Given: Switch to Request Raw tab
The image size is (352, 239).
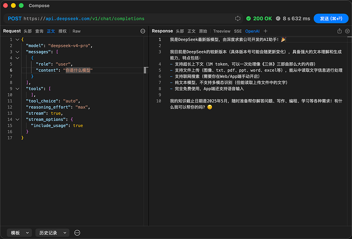Looking at the screenshot, I should click(77, 31).
